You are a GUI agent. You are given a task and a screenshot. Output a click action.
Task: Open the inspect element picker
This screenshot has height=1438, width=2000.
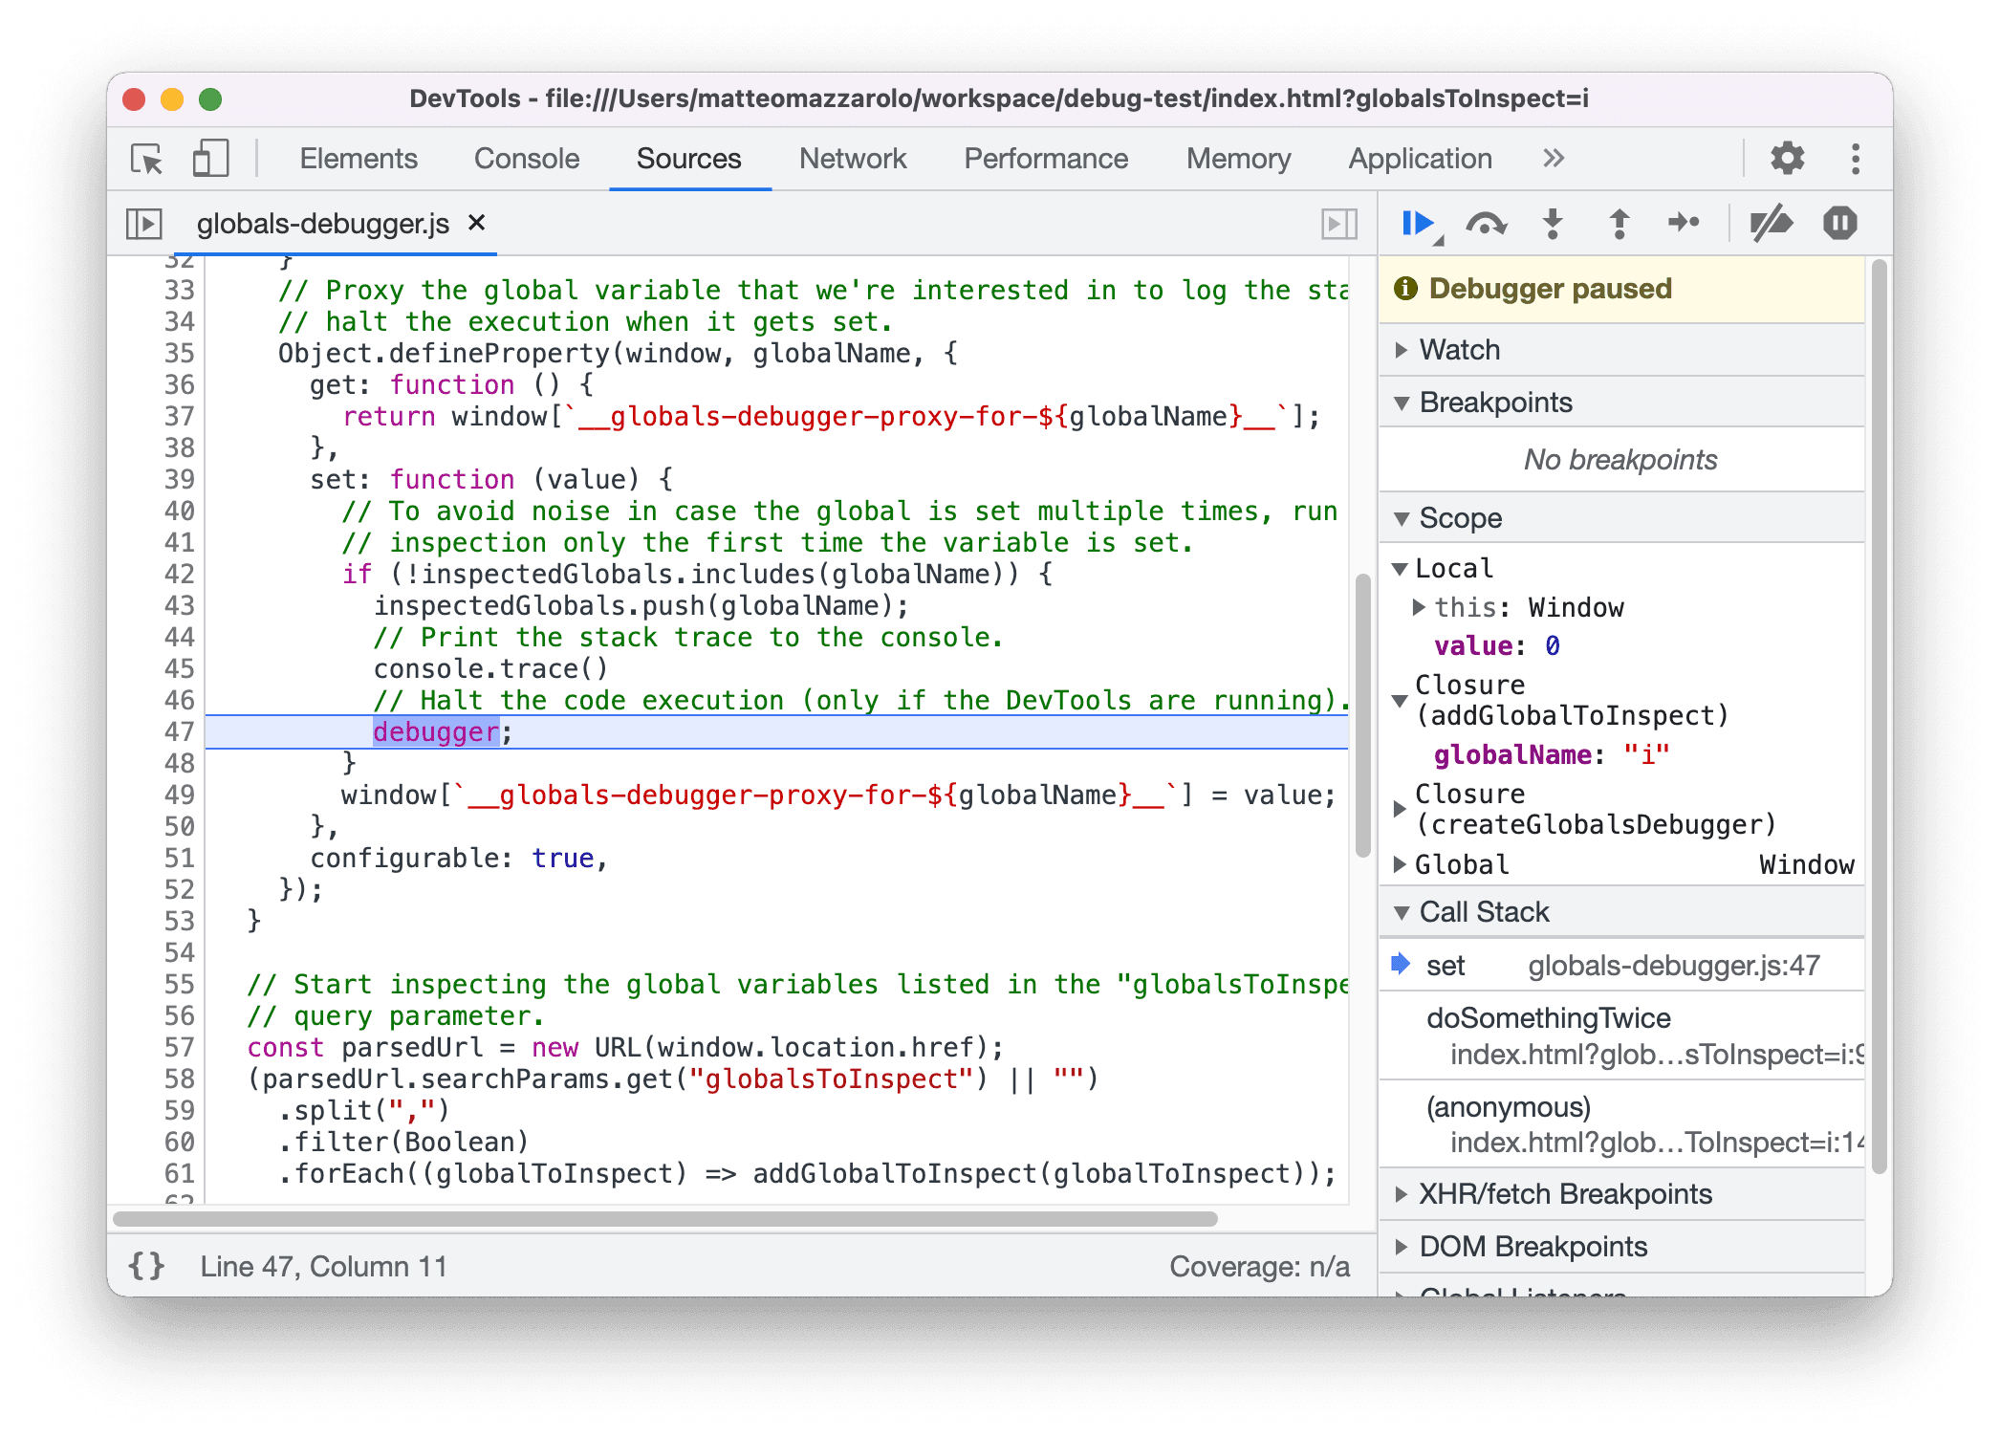coord(147,159)
